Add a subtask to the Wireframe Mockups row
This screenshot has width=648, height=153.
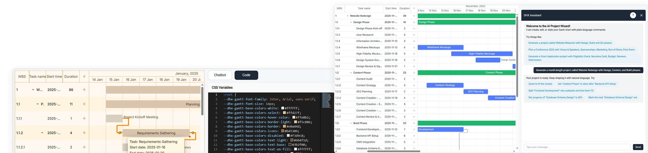click(x=414, y=48)
